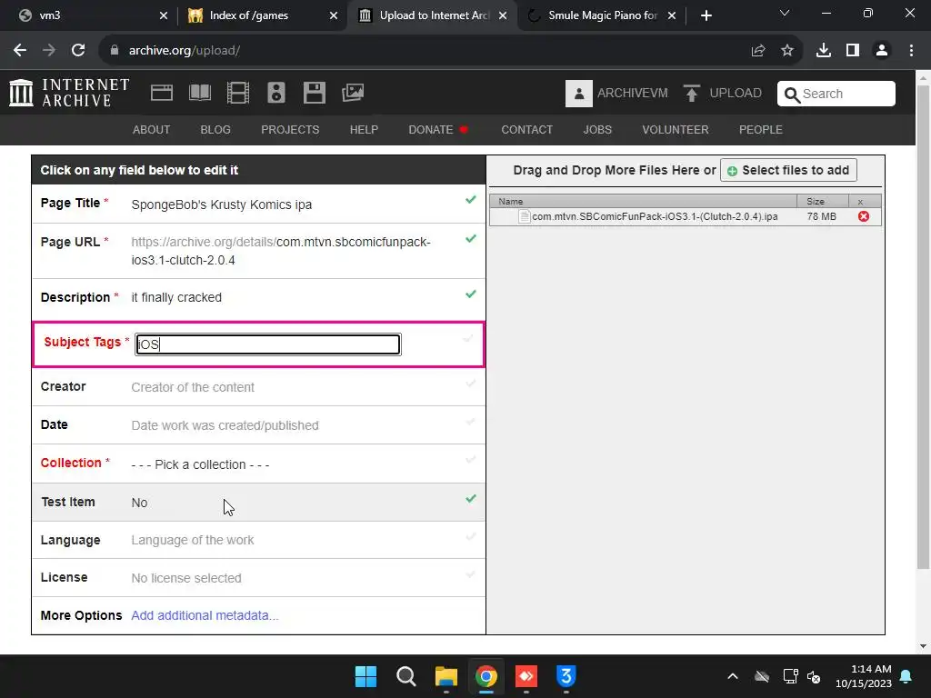Open the notification bell icon
The height and width of the screenshot is (698, 931).
(x=906, y=676)
